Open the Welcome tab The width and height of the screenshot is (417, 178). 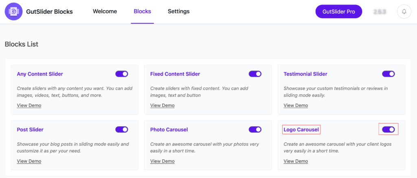pos(105,11)
